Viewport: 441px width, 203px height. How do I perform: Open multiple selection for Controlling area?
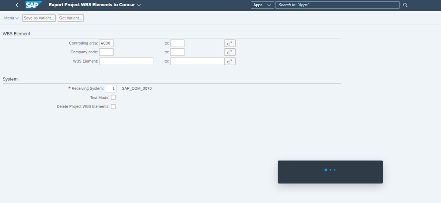click(x=230, y=43)
